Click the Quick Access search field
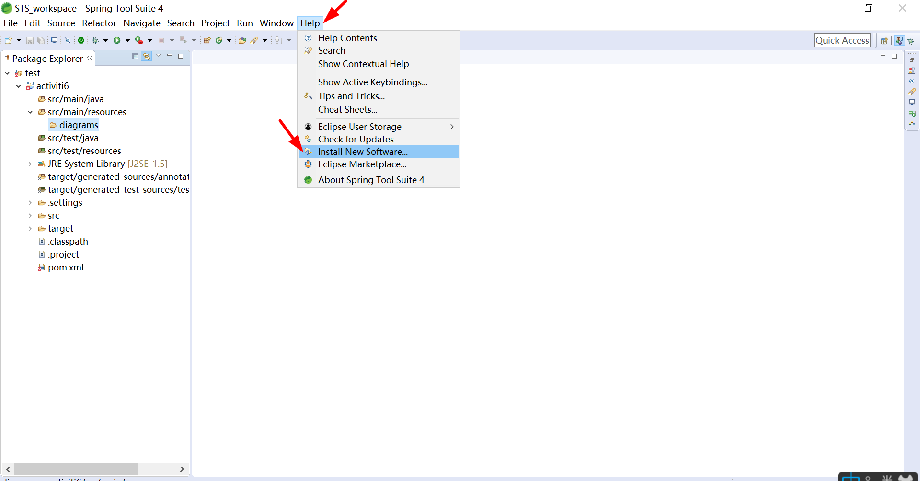920x481 pixels. 842,41
